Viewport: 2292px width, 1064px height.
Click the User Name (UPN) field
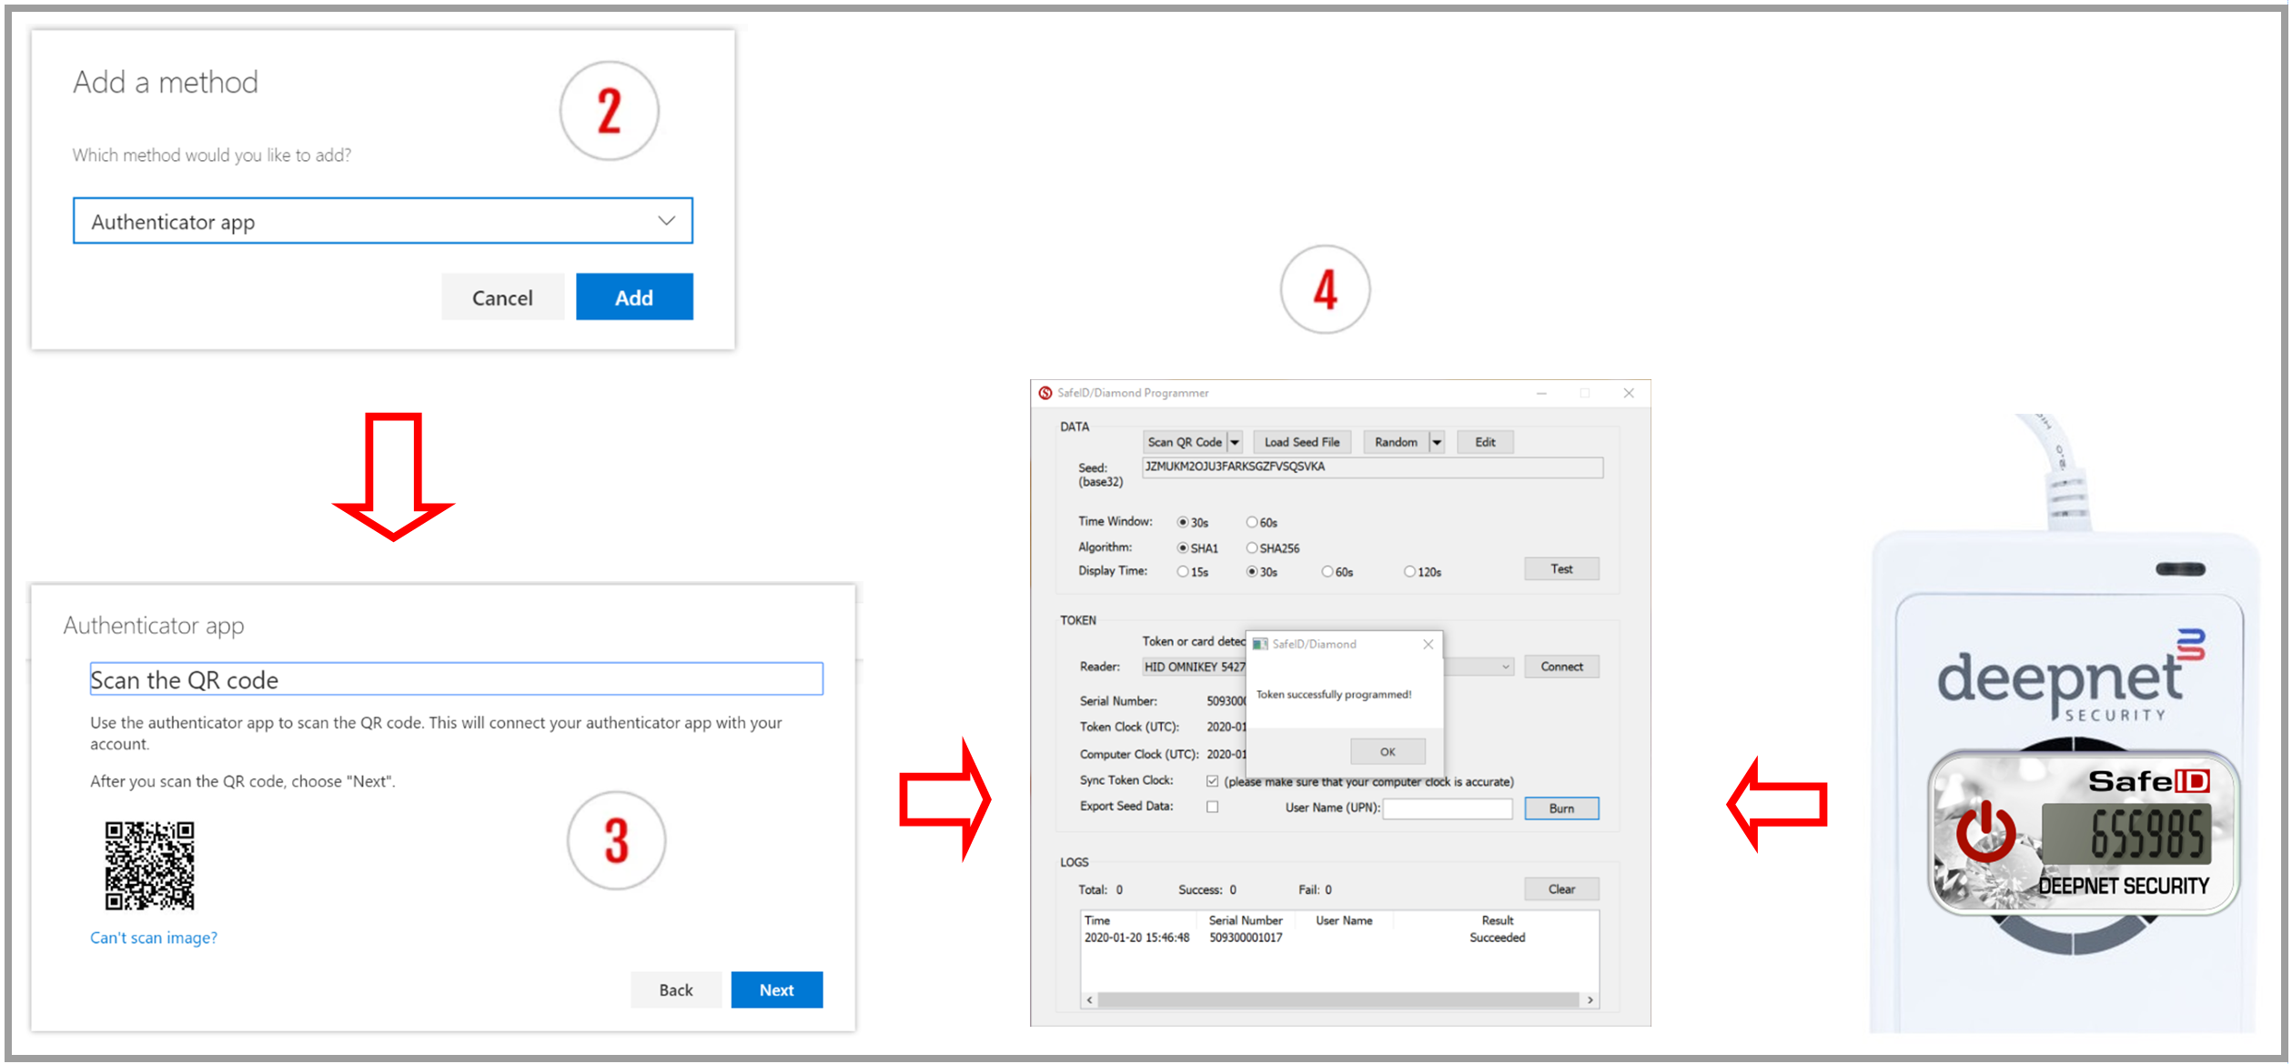pyautogui.click(x=1447, y=808)
